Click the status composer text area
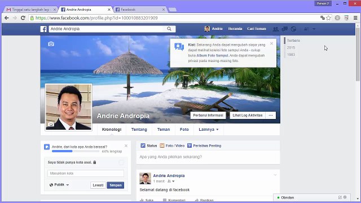Image resolution: width=361 pixels, height=203 pixels. (208, 157)
